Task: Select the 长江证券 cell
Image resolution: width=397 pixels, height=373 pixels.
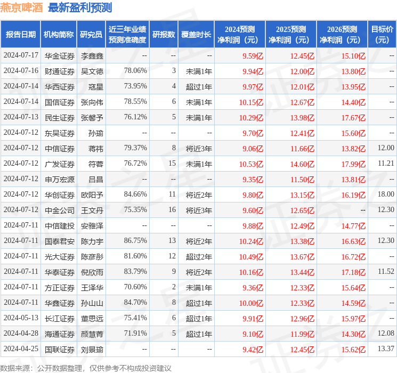Action: 60,319
